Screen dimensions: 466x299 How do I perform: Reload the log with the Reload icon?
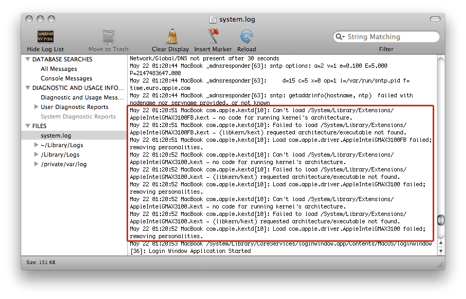pyautogui.click(x=246, y=37)
